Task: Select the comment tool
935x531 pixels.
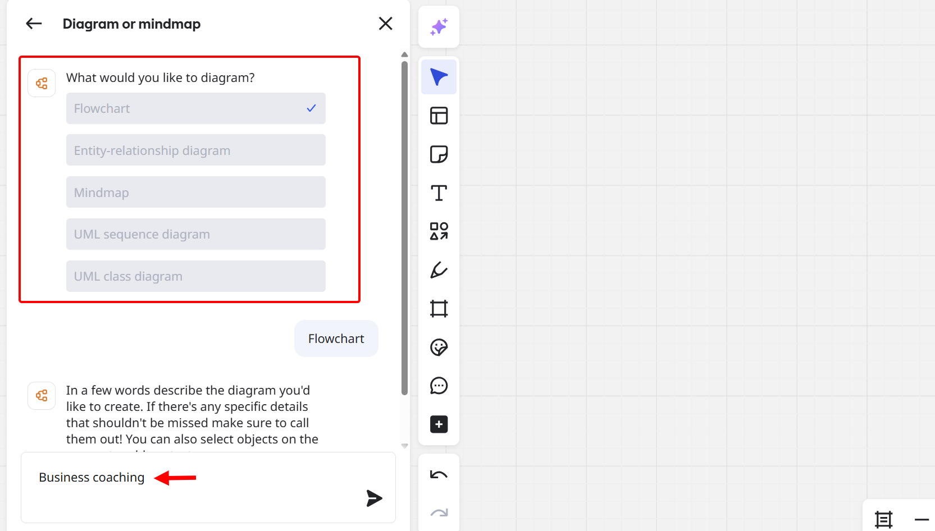Action: (x=439, y=386)
